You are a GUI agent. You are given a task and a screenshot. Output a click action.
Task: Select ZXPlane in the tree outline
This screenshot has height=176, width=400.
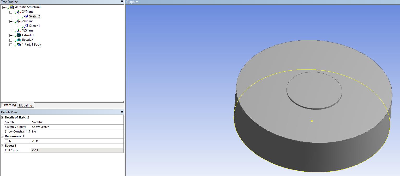pyautogui.click(x=28, y=21)
